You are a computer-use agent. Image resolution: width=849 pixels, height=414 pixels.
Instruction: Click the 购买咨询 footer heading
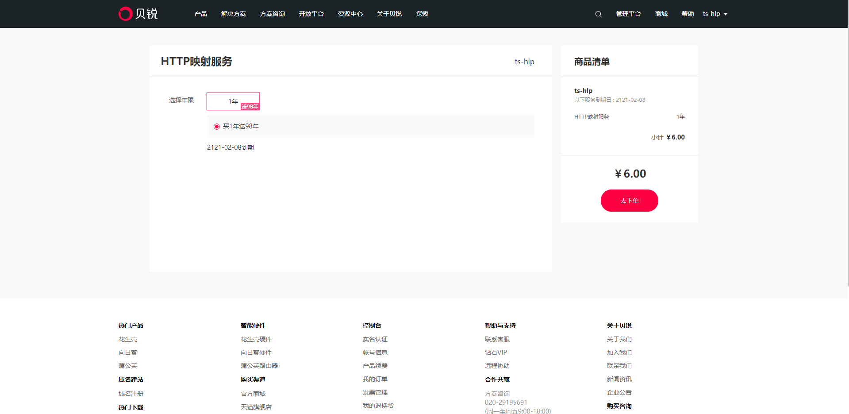click(619, 406)
